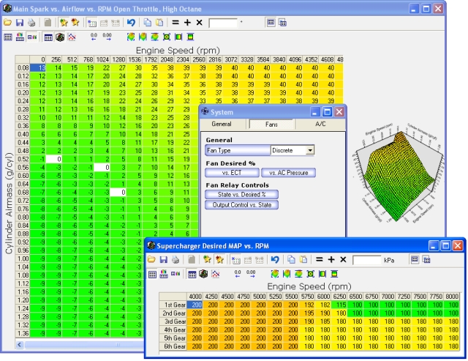Click the vs. ECT button
The width and height of the screenshot is (468, 361).
[232, 173]
